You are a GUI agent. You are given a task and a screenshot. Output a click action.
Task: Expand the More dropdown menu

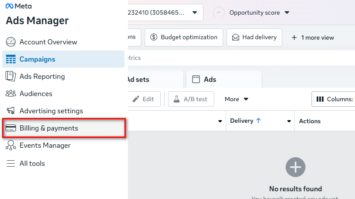(x=237, y=99)
